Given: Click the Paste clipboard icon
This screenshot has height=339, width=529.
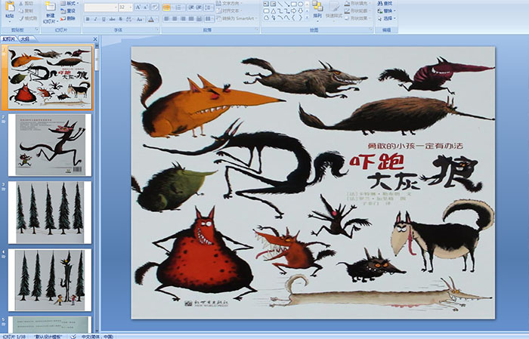Looking at the screenshot, I should pos(10,6).
